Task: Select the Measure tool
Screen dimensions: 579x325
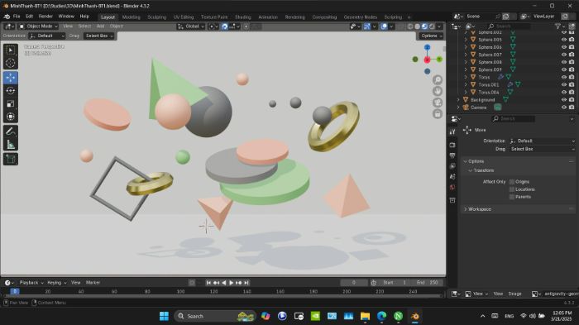Action: point(10,145)
